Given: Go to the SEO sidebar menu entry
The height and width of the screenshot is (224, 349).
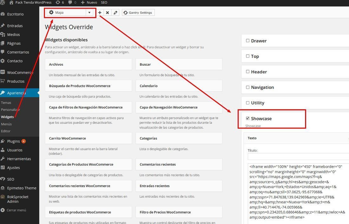Looking at the screenshot, I should 10,179.
